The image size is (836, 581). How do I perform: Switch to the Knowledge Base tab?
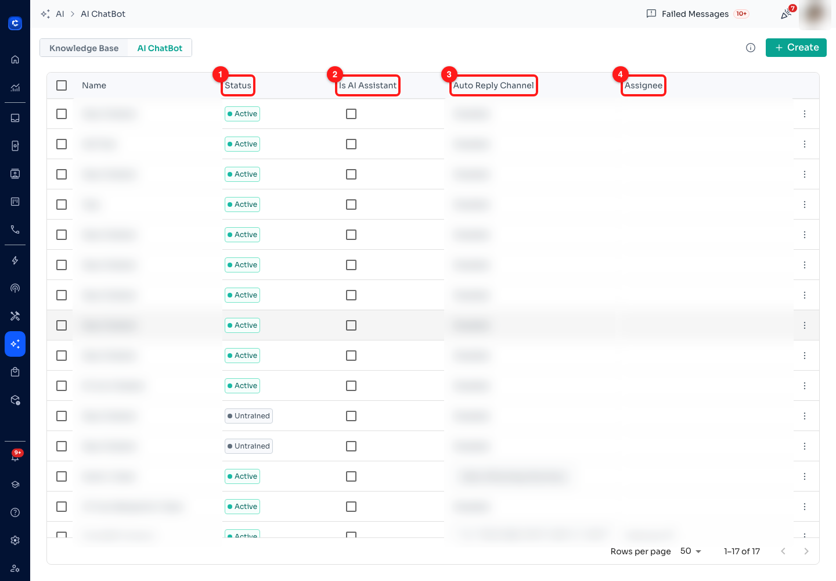[84, 48]
